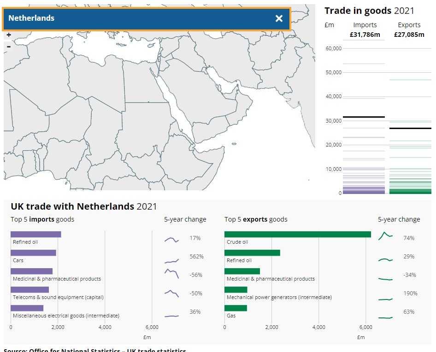Click the Gas exports bar
The width and height of the screenshot is (436, 352).
[236, 308]
